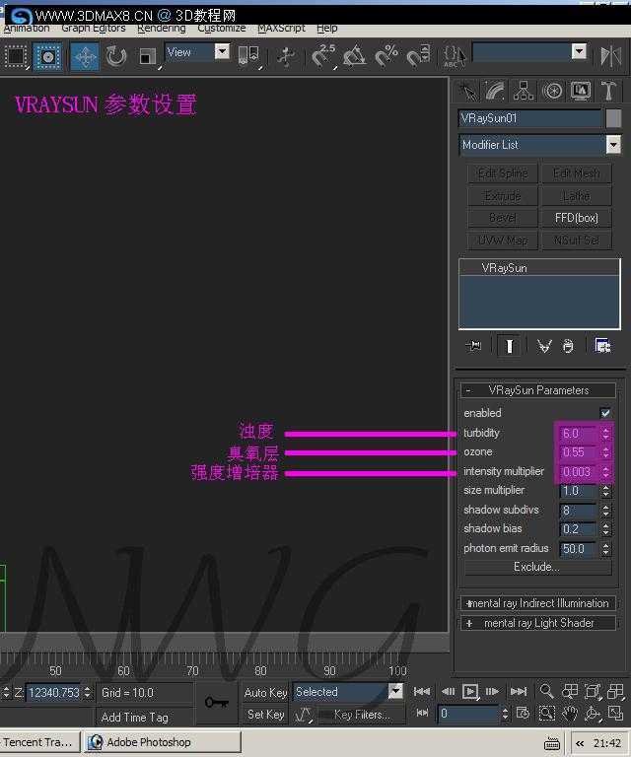The height and width of the screenshot is (757, 631).
Task: Toggle Percent Snap
Action: point(386,56)
